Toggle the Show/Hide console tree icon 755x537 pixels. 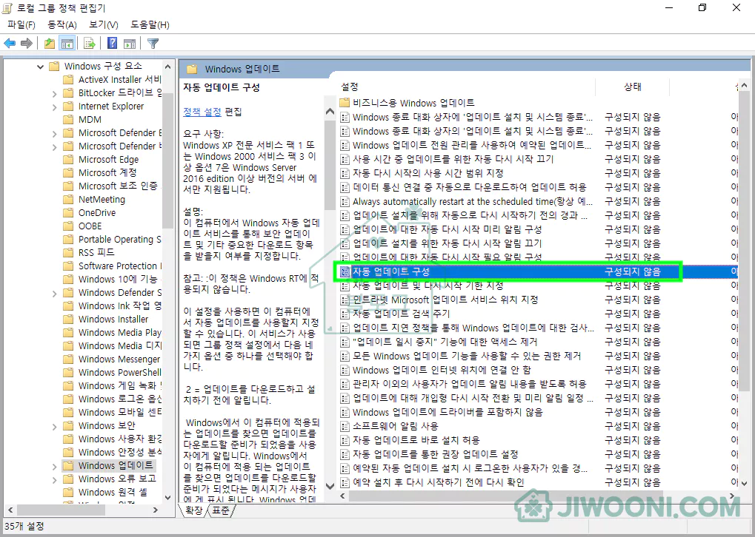[67, 43]
